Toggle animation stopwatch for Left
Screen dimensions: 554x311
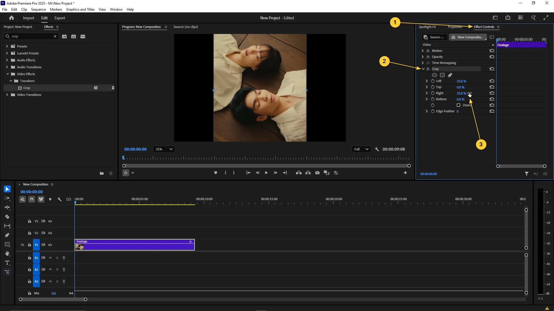[433, 81]
